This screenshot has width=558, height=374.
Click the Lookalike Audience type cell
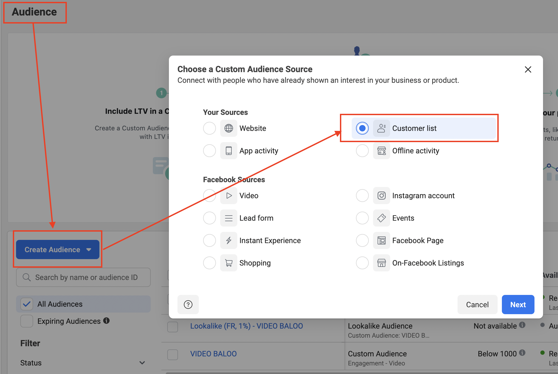click(380, 326)
